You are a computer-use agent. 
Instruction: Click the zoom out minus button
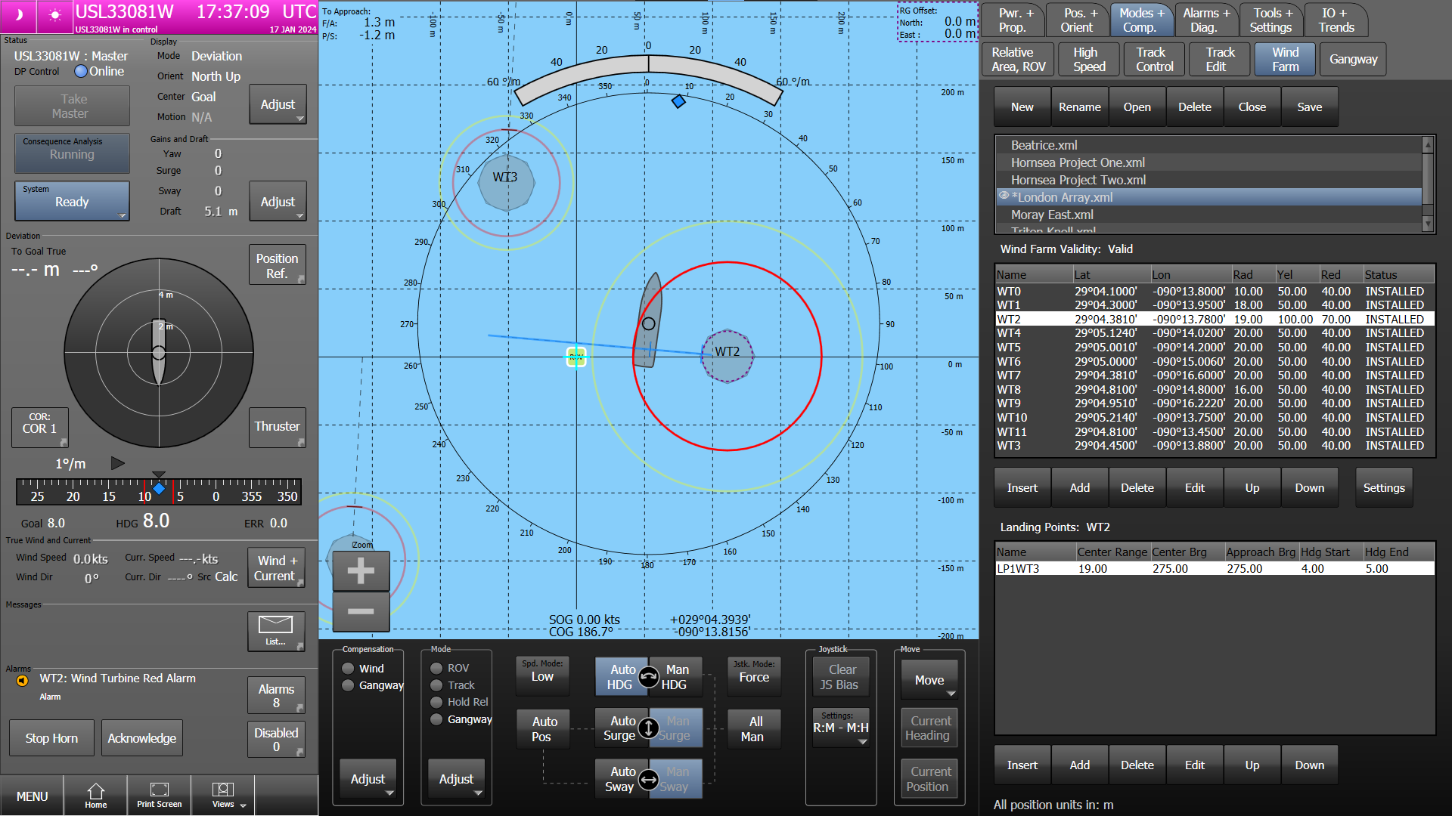[x=361, y=611]
